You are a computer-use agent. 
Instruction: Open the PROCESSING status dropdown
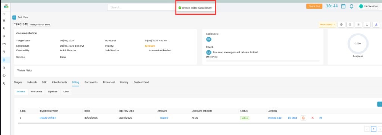[328, 25]
